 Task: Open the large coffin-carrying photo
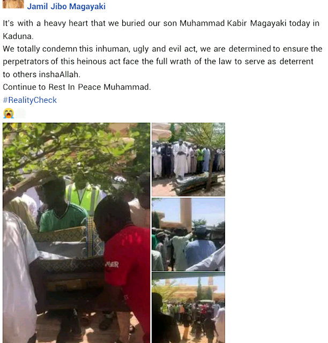76,233
